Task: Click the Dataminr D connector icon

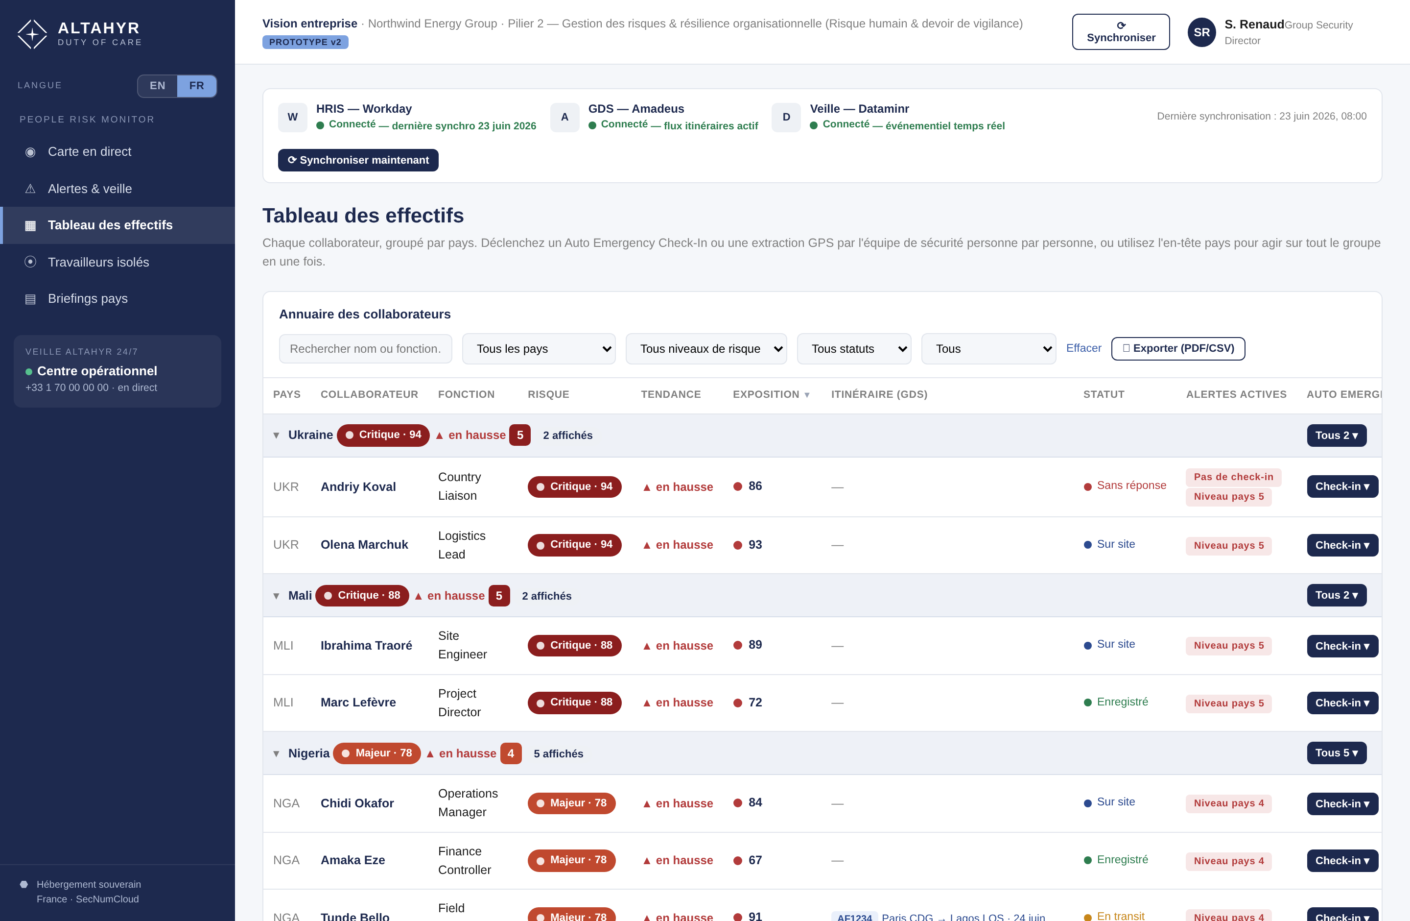Action: [786, 117]
